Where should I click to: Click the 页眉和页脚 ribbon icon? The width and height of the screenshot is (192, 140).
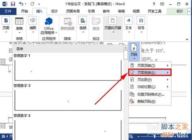click(x=113, y=20)
